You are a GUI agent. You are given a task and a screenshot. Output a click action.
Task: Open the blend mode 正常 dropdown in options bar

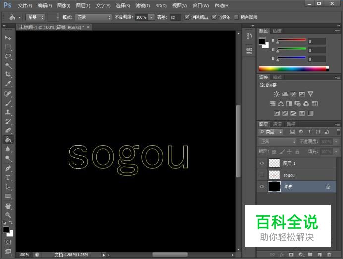[93, 17]
